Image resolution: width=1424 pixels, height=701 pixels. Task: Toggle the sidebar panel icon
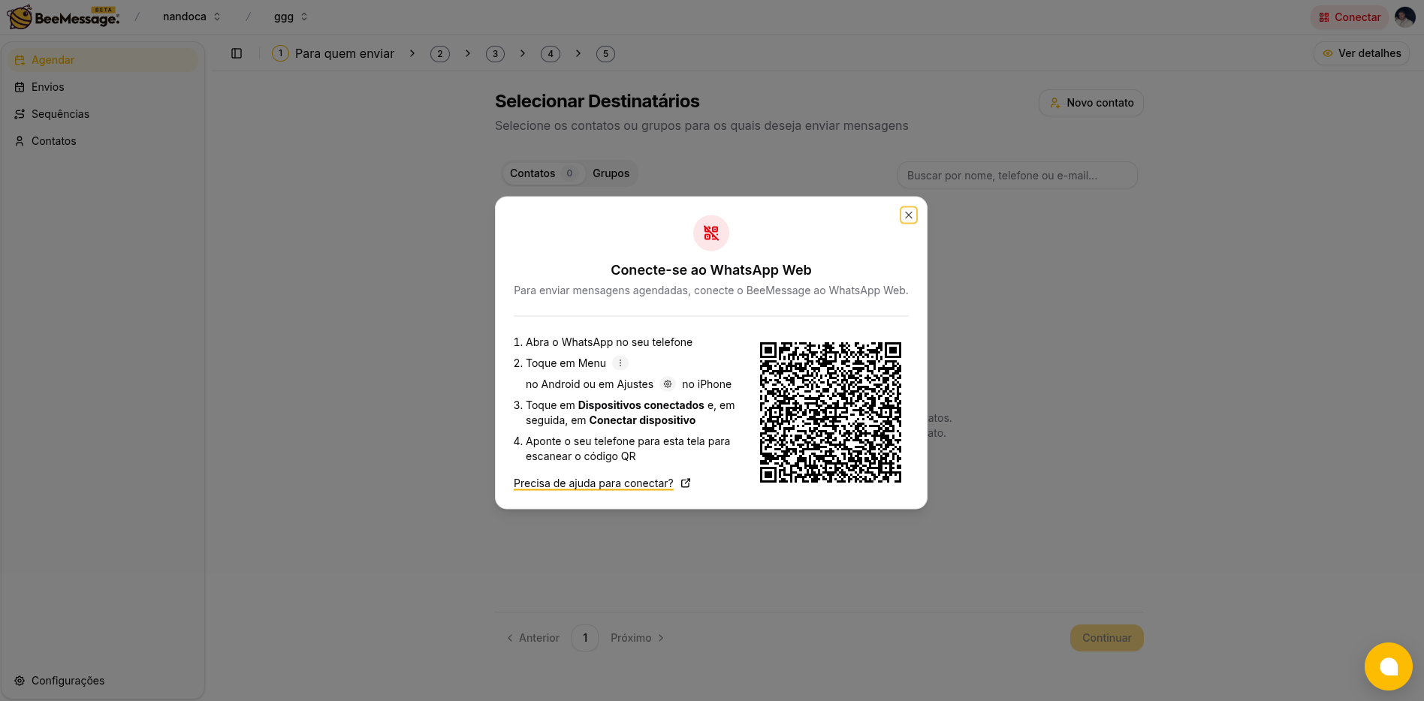(237, 53)
